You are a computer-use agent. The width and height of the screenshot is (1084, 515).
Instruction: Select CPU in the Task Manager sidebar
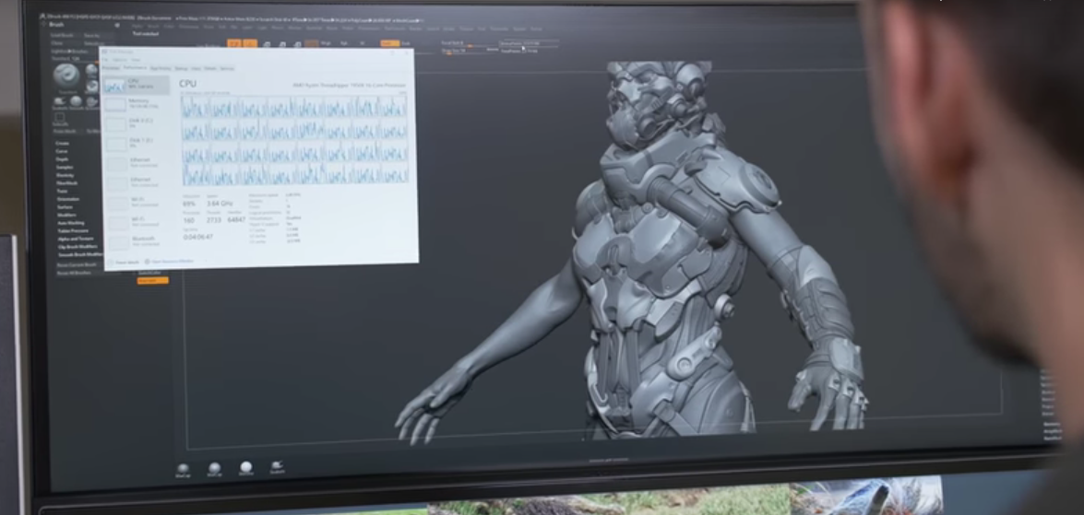point(137,85)
